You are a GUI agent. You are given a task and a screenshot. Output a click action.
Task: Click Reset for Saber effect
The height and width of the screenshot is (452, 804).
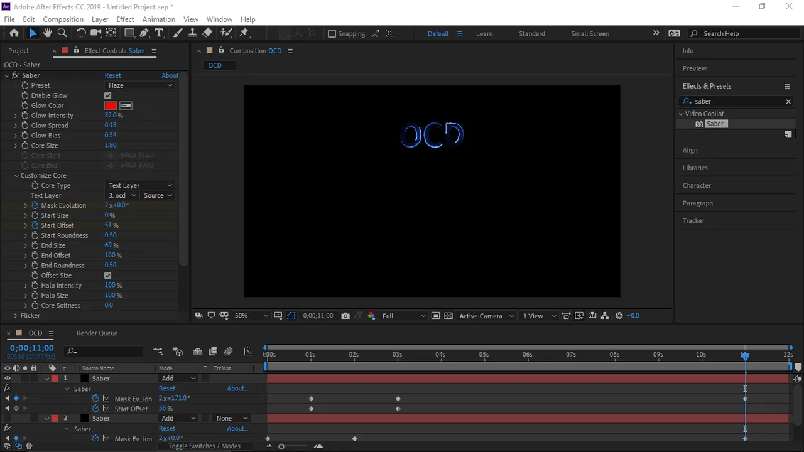[x=112, y=75]
